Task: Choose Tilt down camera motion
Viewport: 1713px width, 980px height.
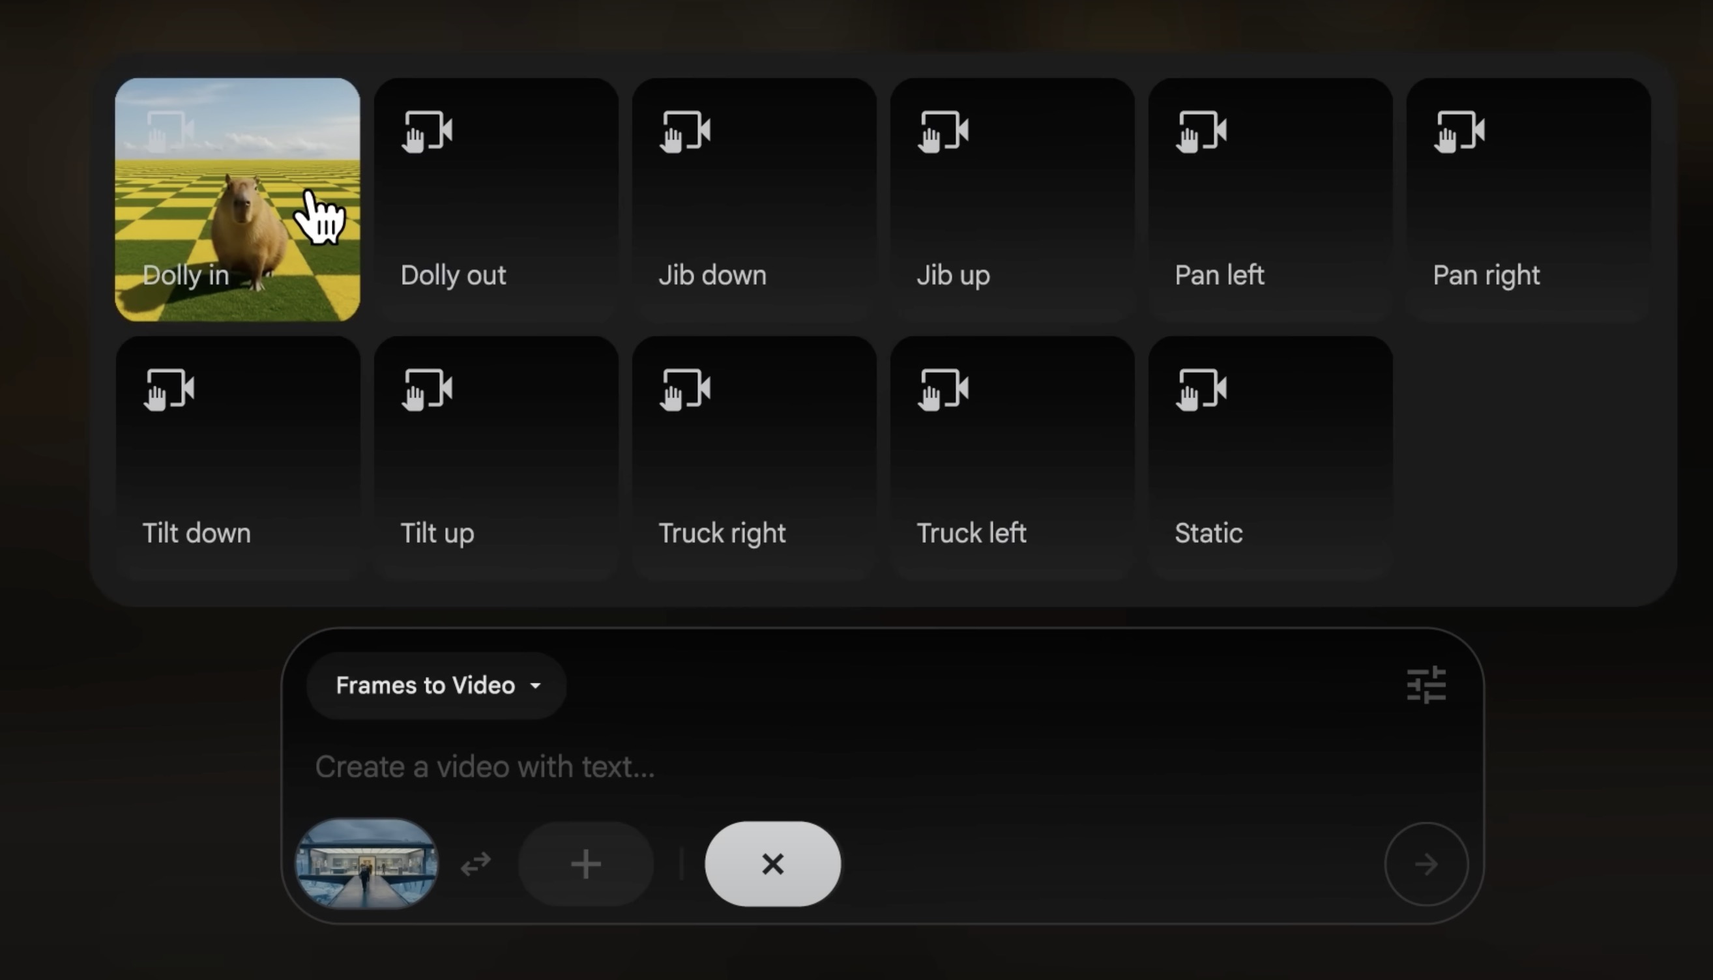Action: pos(238,457)
